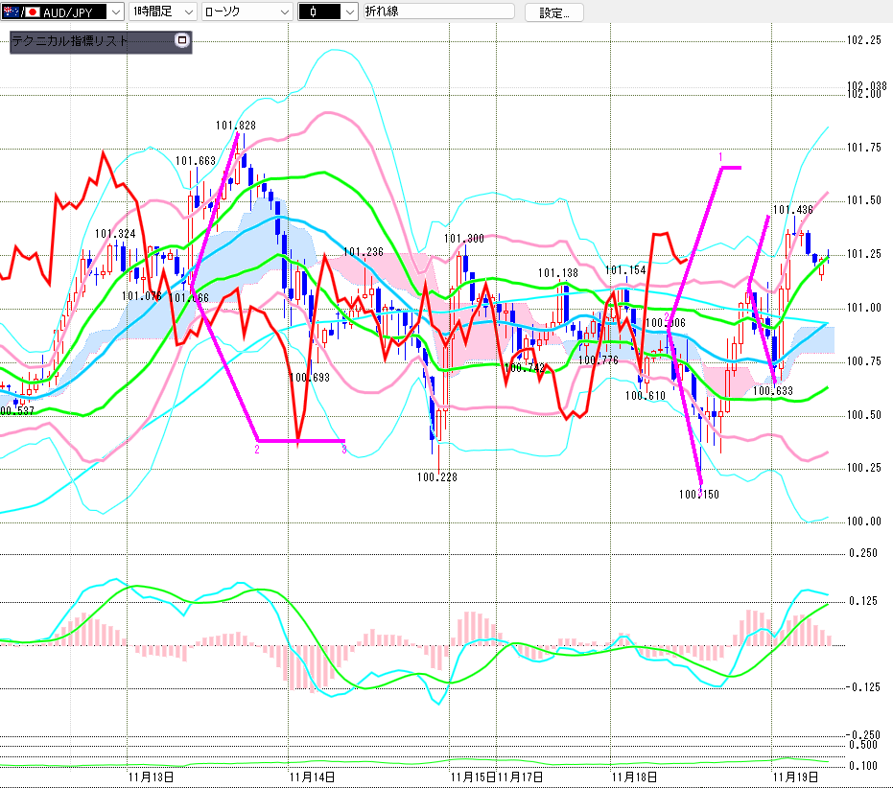Open the 1時間足 timeframe dropdown
Viewport: 893px width, 788px height.
(186, 12)
